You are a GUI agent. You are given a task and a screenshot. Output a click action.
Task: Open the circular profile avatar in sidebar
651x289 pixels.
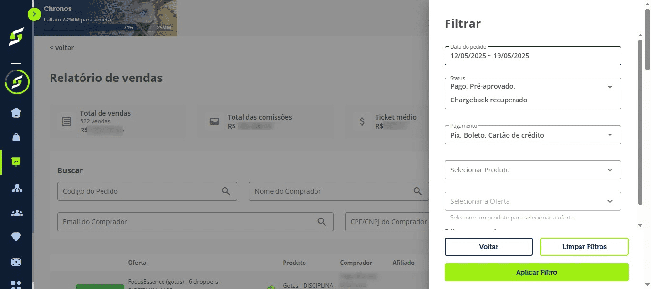point(17,82)
